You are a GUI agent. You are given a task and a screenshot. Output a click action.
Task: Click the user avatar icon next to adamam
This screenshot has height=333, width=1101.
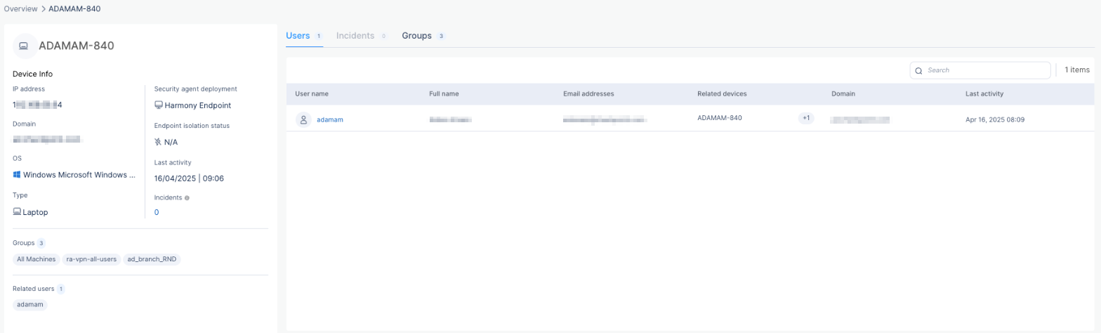tap(303, 119)
